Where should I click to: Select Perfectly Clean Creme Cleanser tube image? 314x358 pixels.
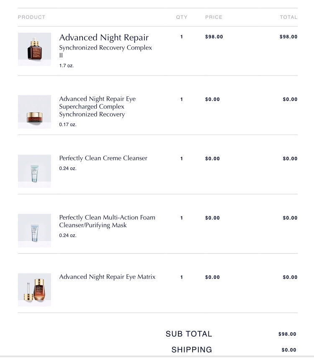click(34, 171)
